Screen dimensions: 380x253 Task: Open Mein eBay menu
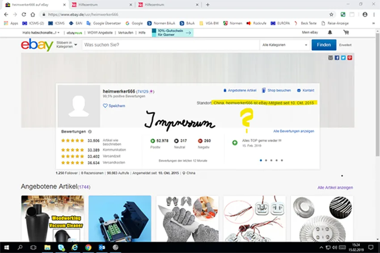pyautogui.click(x=310, y=32)
